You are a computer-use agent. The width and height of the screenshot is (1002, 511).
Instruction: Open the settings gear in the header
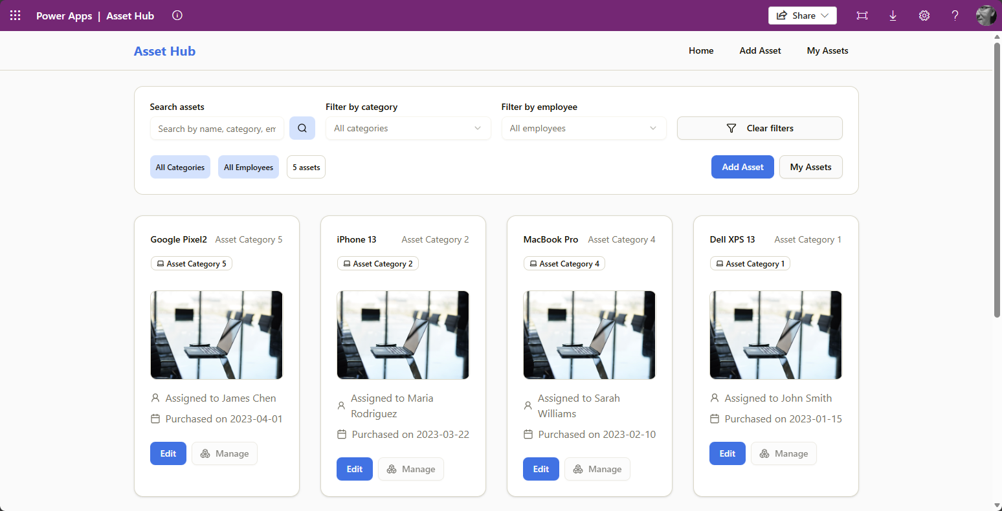tap(924, 16)
